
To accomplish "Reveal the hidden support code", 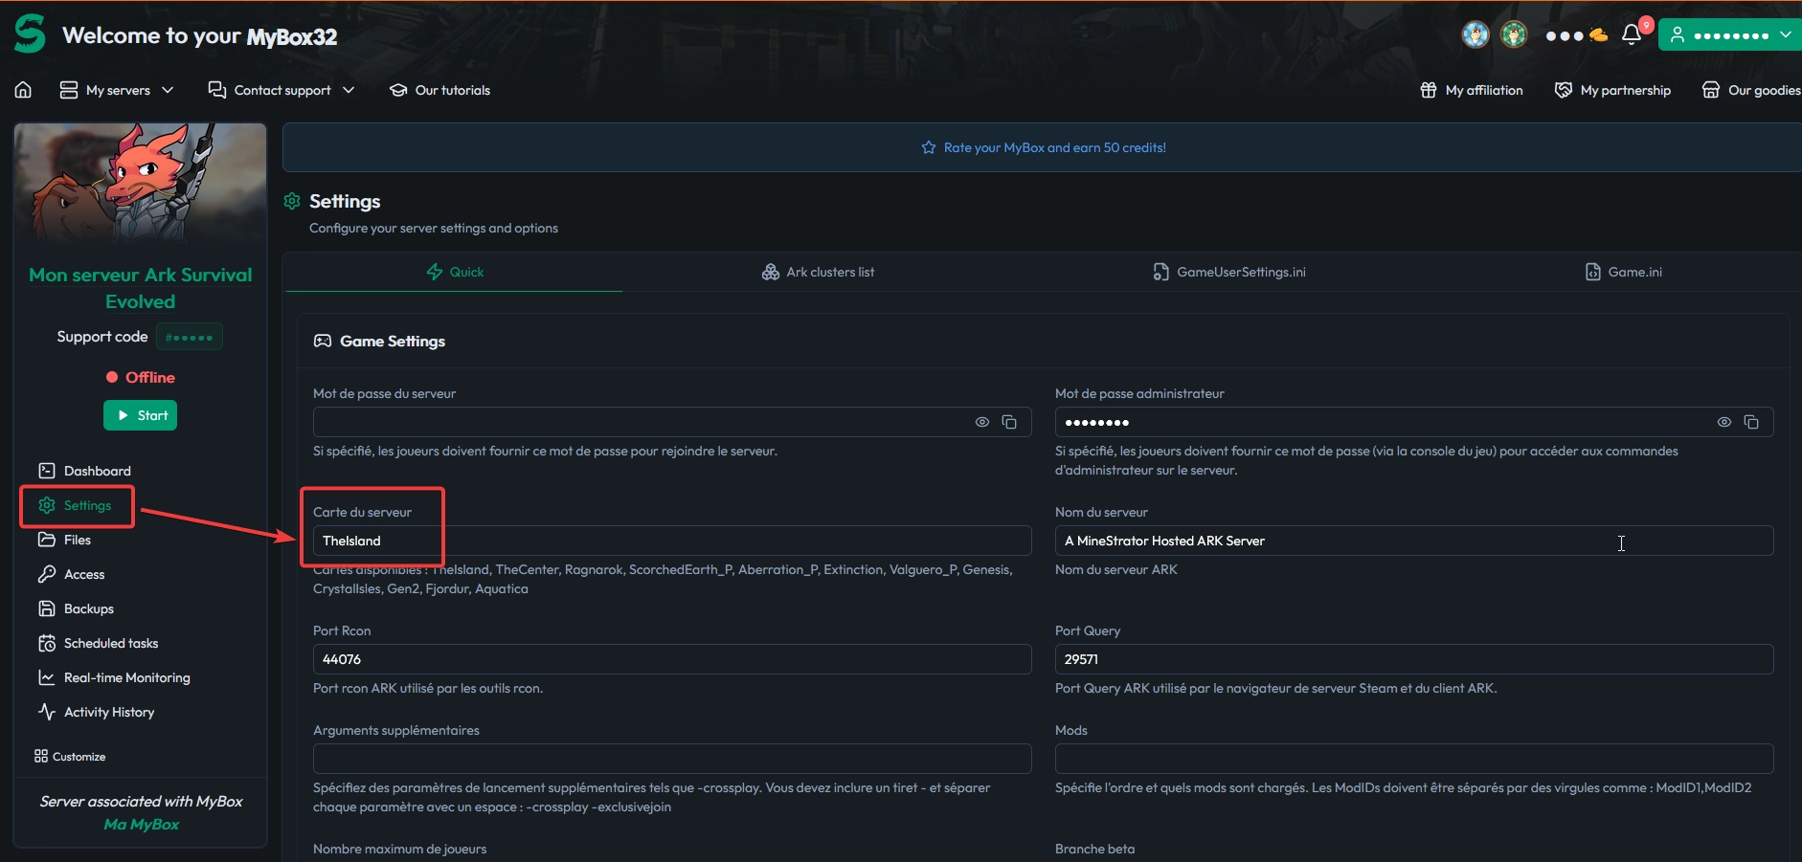I will coord(190,337).
